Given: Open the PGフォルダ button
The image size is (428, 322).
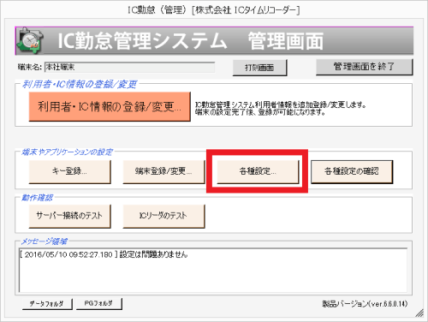Looking at the screenshot, I should tap(99, 304).
